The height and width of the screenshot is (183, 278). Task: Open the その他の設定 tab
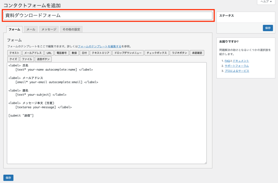point(71,29)
